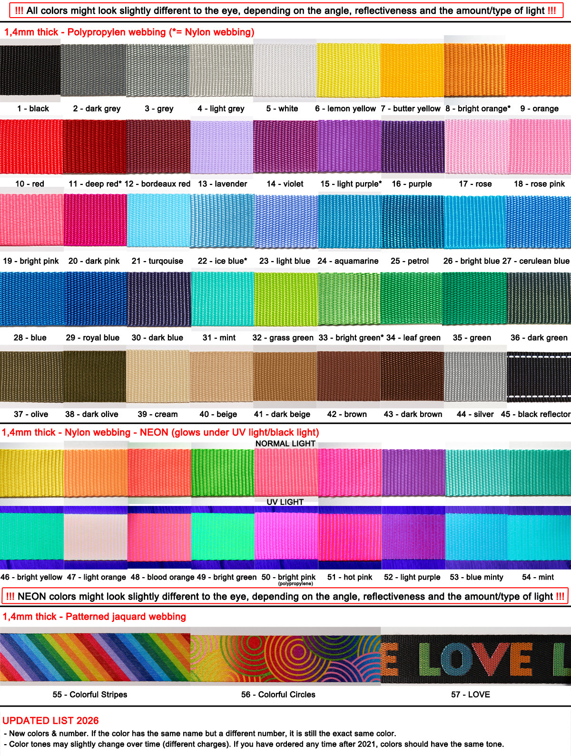Choose the 42 - brown webbing swatch
Viewport: 571px width, 756px height.
tap(349, 377)
